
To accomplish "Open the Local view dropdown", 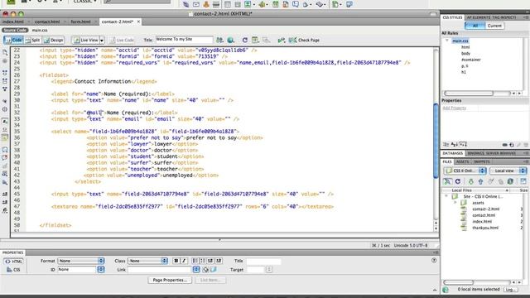I will tap(508, 171).
